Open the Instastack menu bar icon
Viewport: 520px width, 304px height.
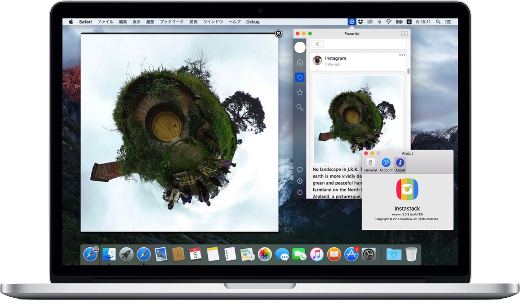pos(351,22)
